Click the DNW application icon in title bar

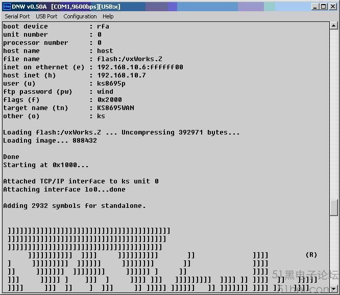(x=7, y=7)
